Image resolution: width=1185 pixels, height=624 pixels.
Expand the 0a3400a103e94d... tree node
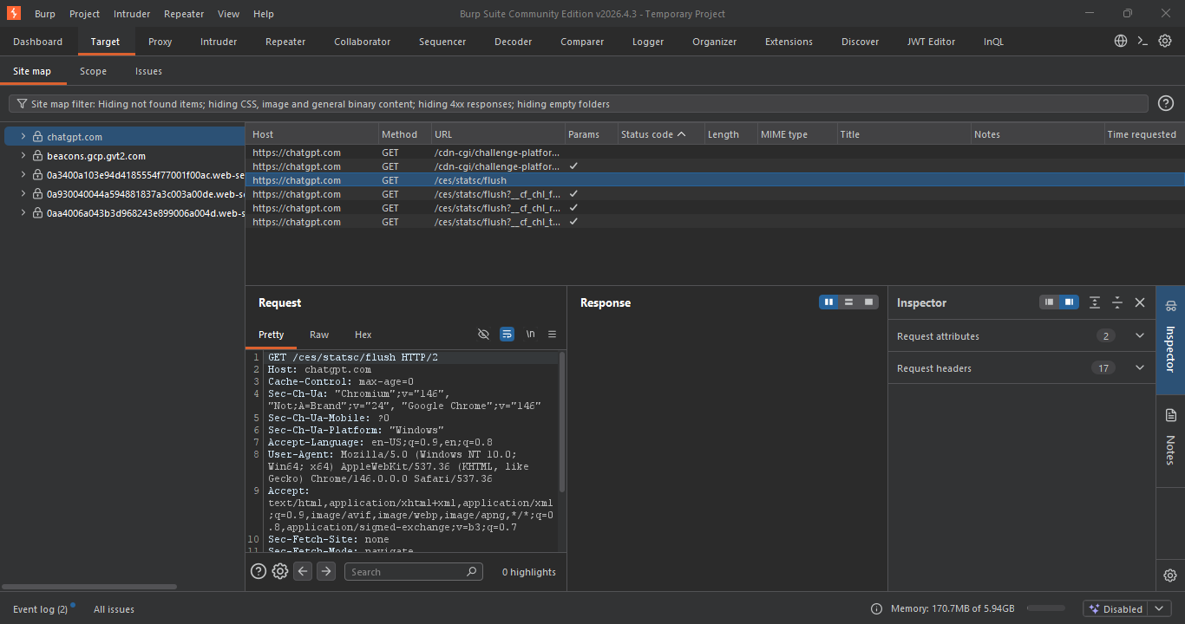pyautogui.click(x=23, y=175)
